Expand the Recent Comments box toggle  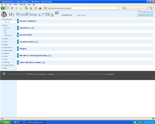[18, 21]
